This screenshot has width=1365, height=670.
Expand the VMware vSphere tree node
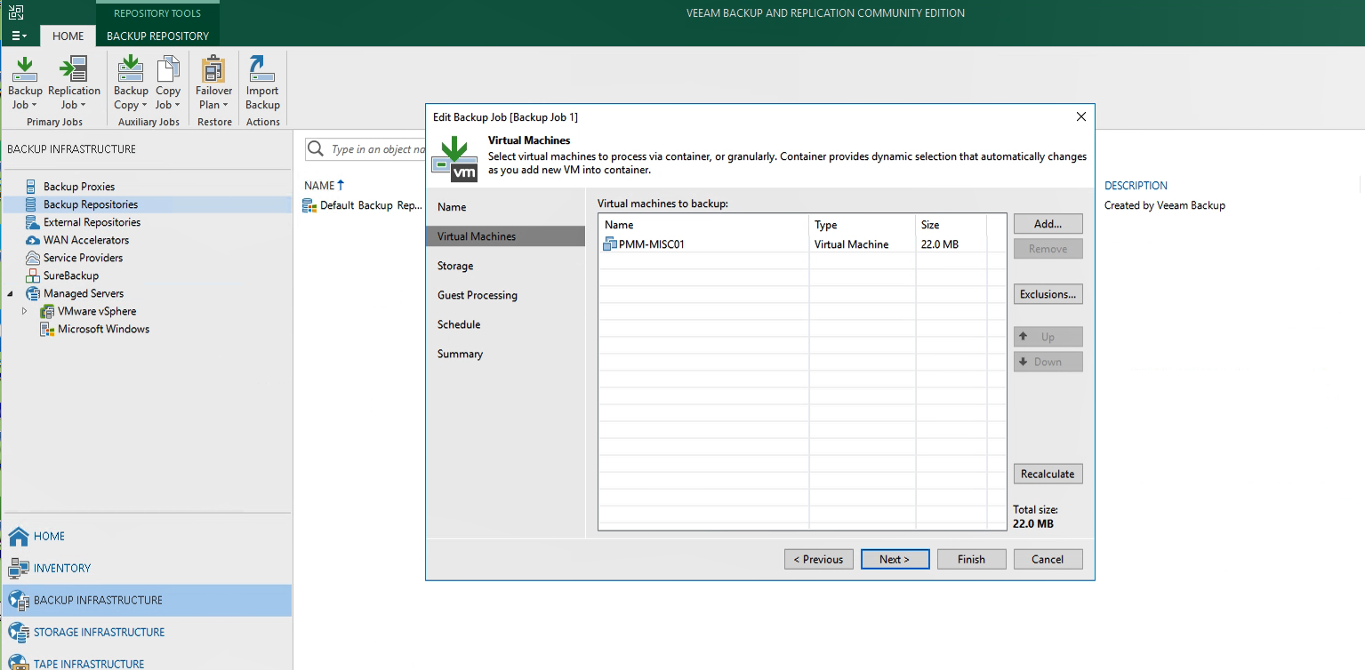coord(25,311)
